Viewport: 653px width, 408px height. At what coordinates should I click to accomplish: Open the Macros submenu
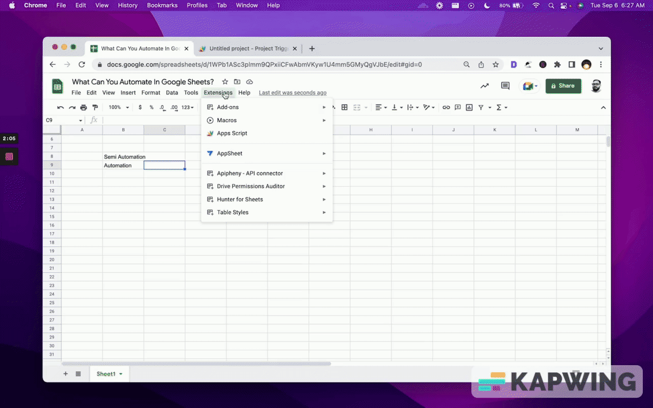point(267,120)
